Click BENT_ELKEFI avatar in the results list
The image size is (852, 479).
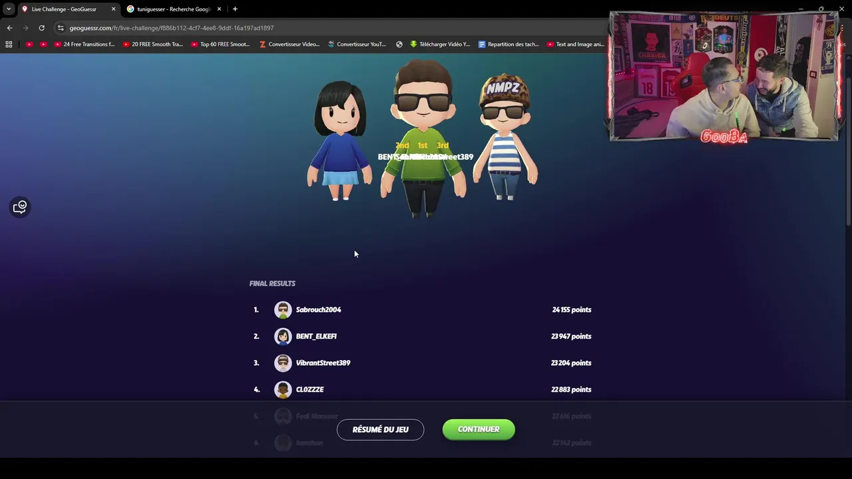(283, 336)
